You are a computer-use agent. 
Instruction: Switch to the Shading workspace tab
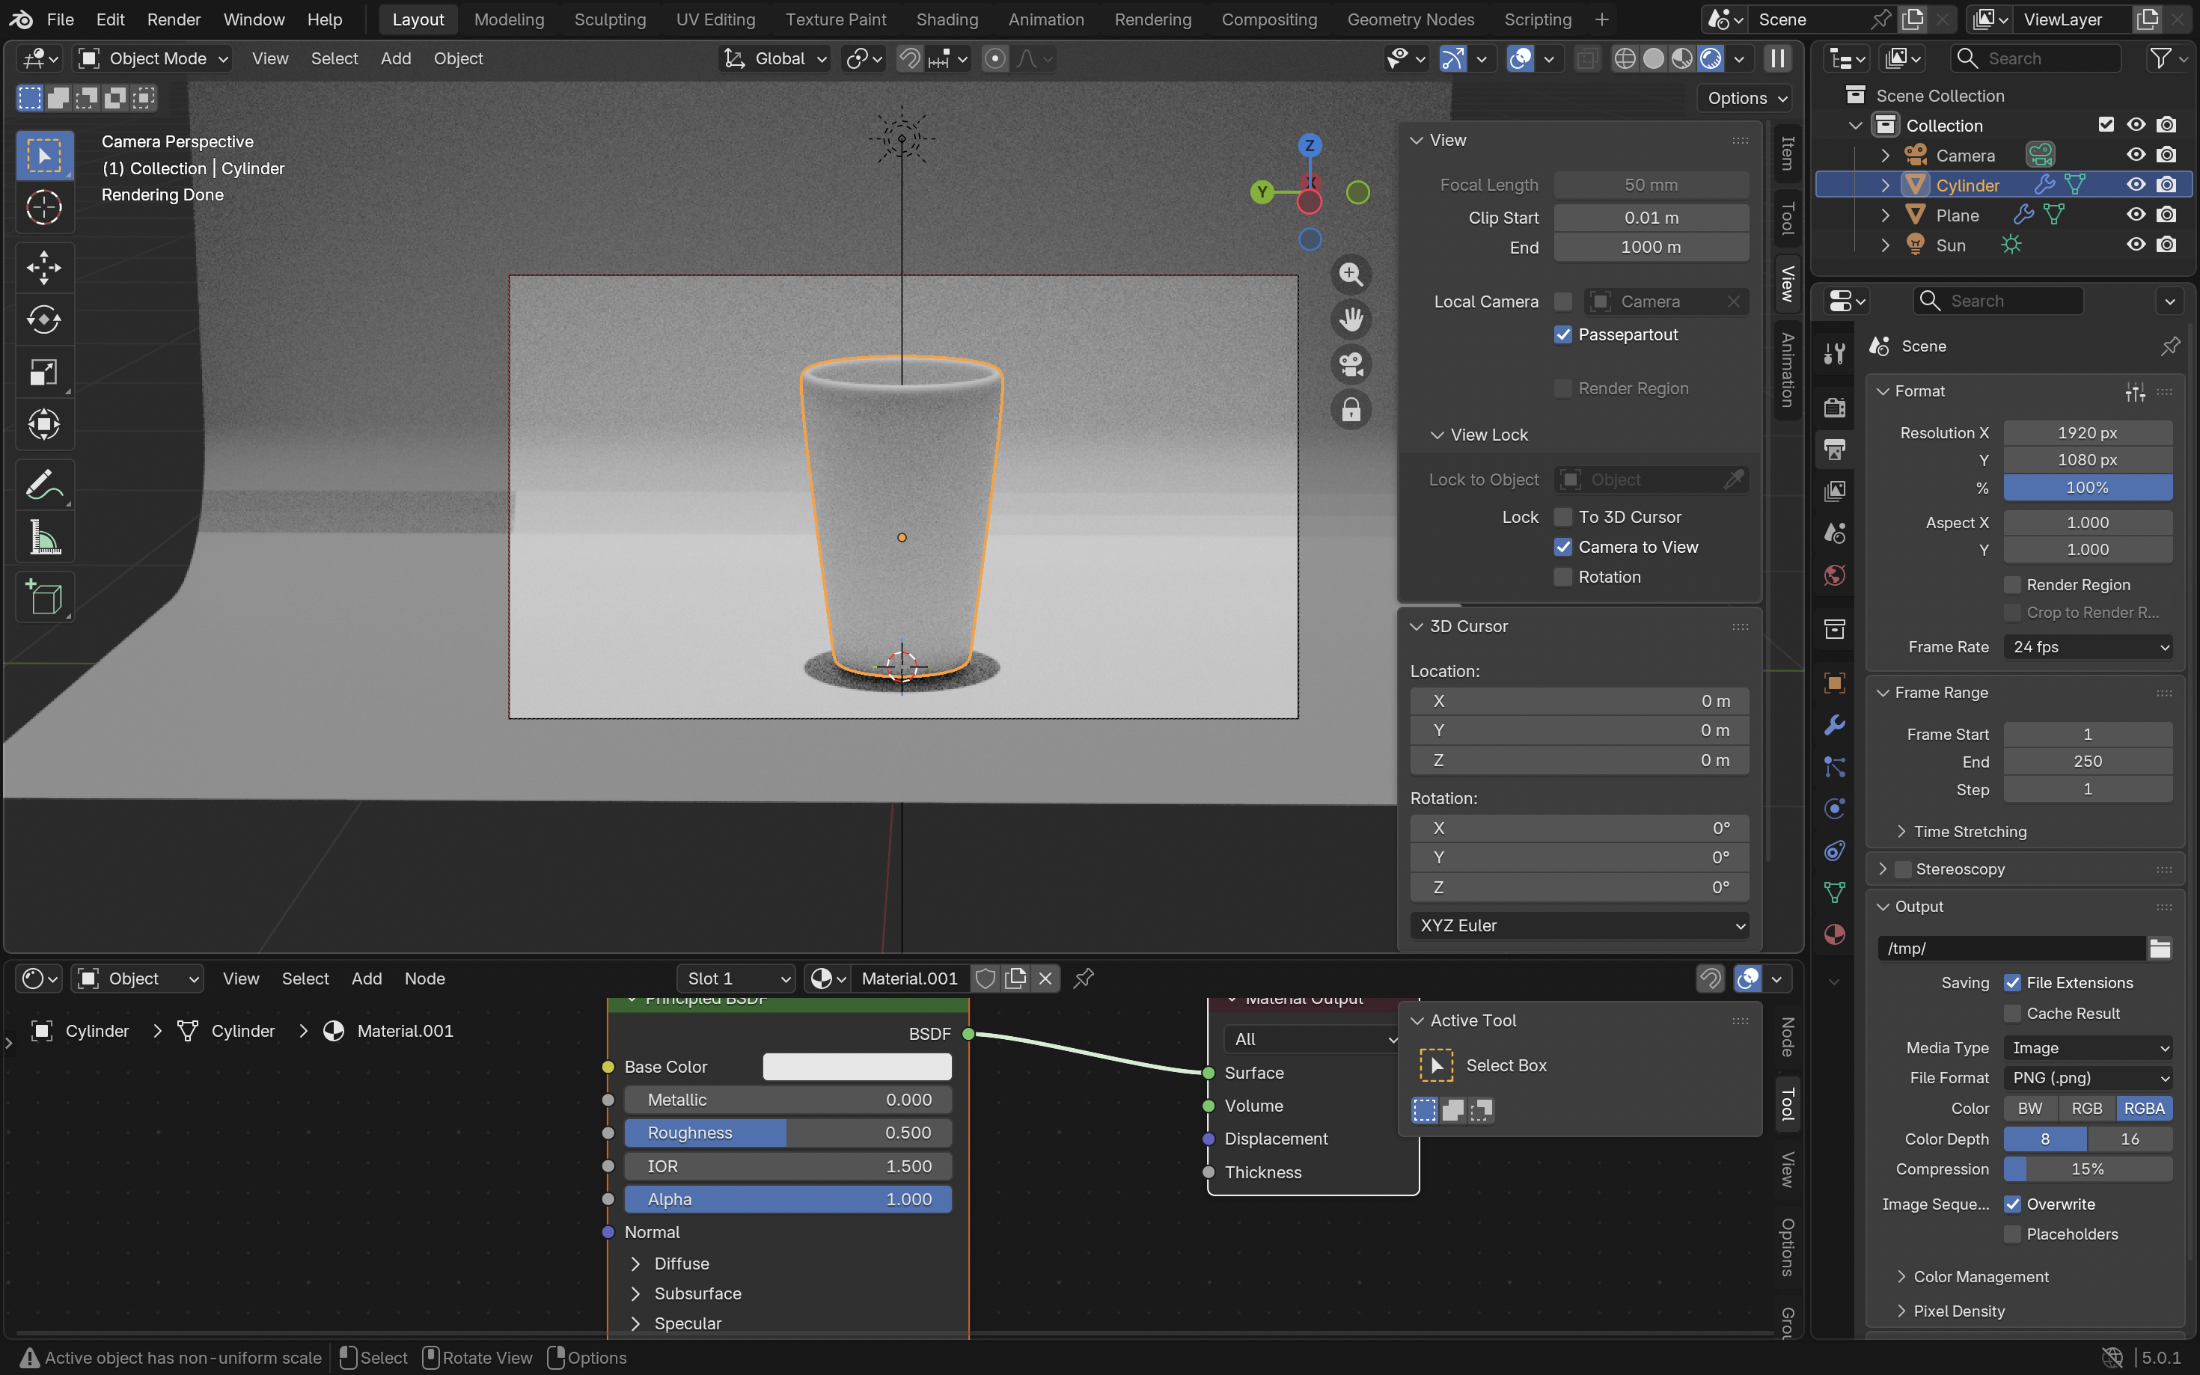[946, 19]
